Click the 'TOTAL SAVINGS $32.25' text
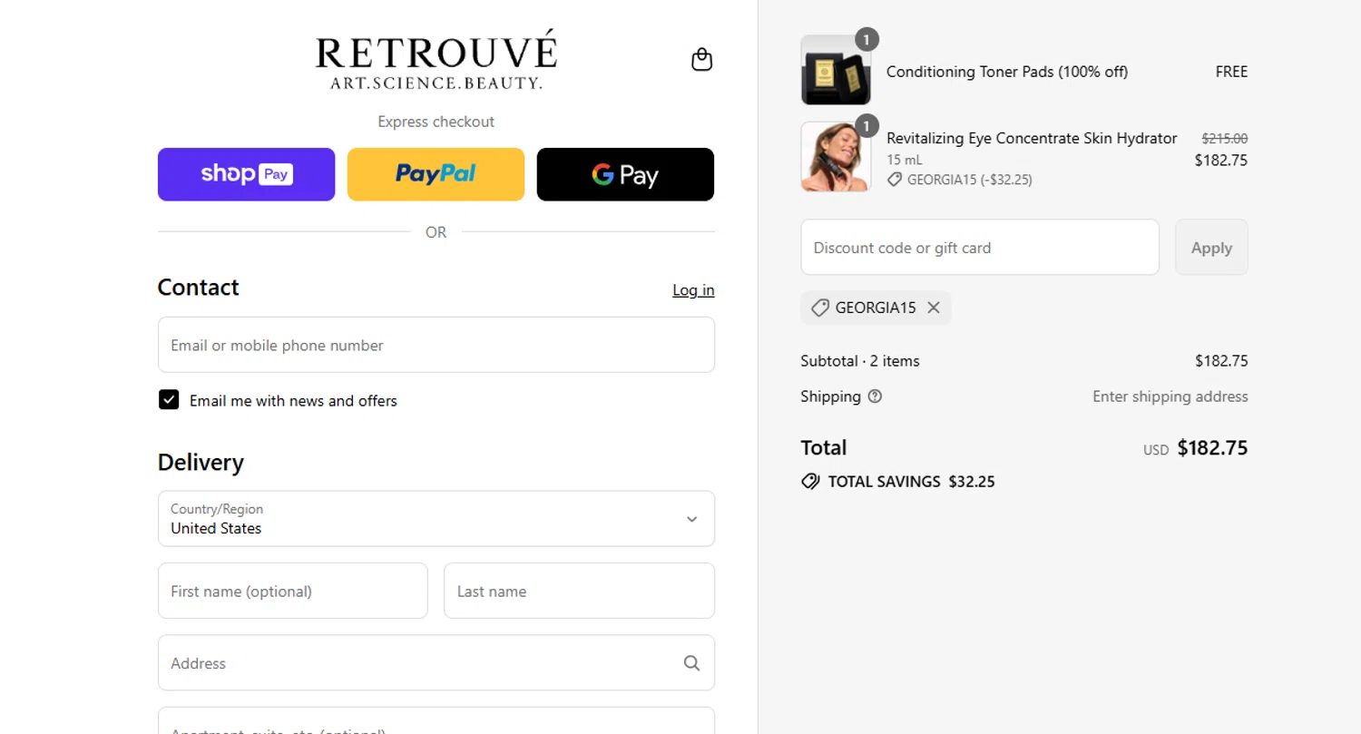1361x734 pixels. pyautogui.click(x=911, y=482)
